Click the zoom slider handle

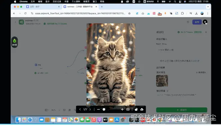[104, 109]
